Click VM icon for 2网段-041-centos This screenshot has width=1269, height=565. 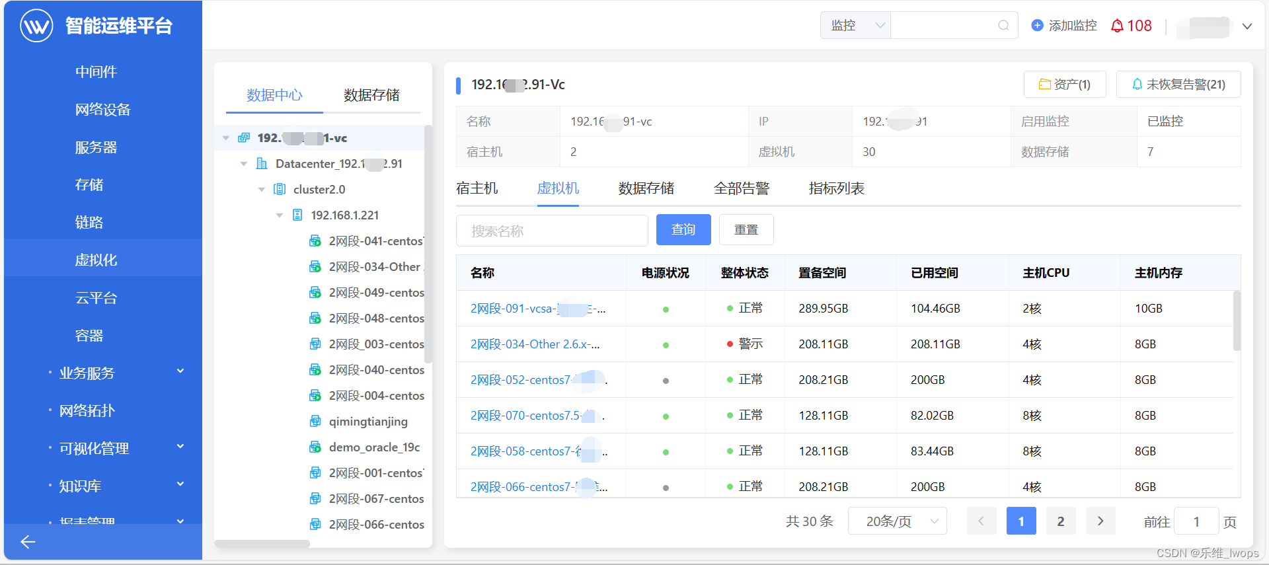pyautogui.click(x=315, y=241)
